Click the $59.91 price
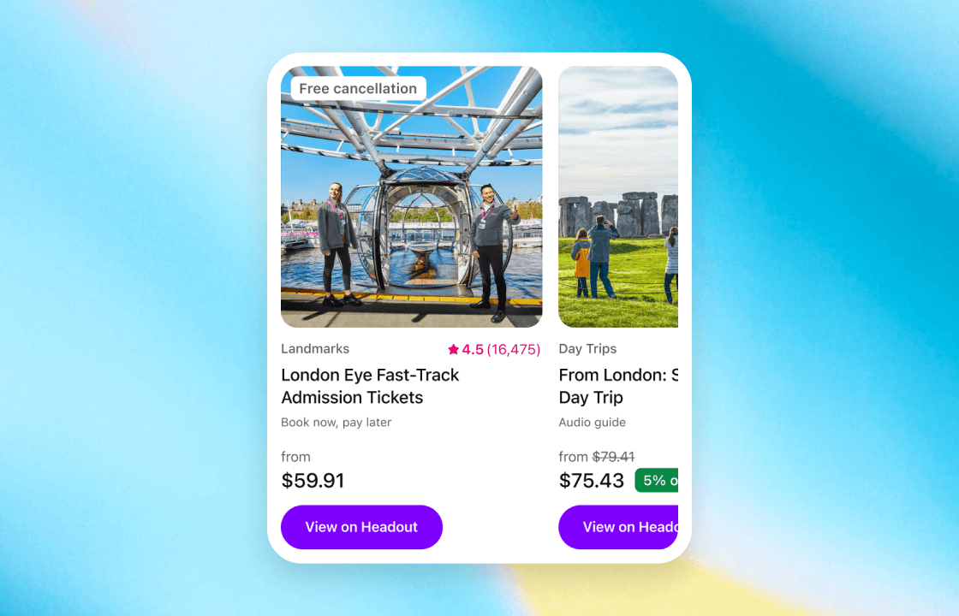Image resolution: width=959 pixels, height=616 pixels. pyautogui.click(x=313, y=480)
